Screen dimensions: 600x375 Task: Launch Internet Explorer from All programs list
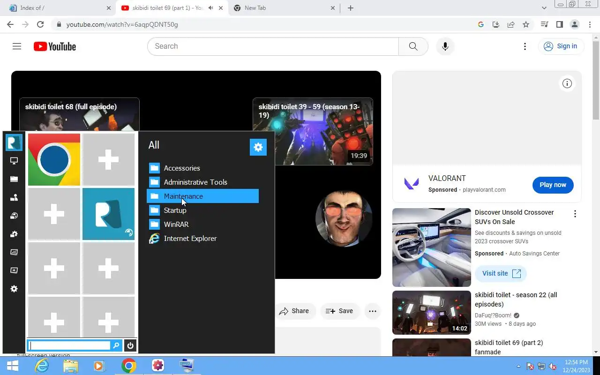coord(202,238)
